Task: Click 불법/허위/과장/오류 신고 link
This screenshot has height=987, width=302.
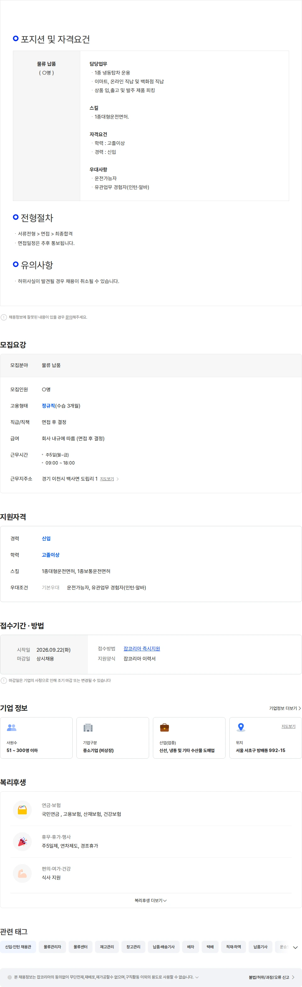Action: coord(271,977)
